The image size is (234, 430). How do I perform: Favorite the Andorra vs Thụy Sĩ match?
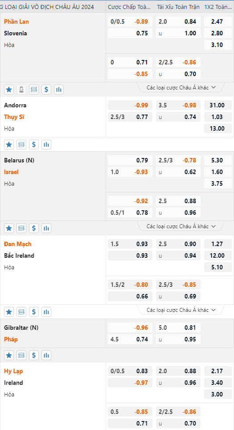click(9, 145)
